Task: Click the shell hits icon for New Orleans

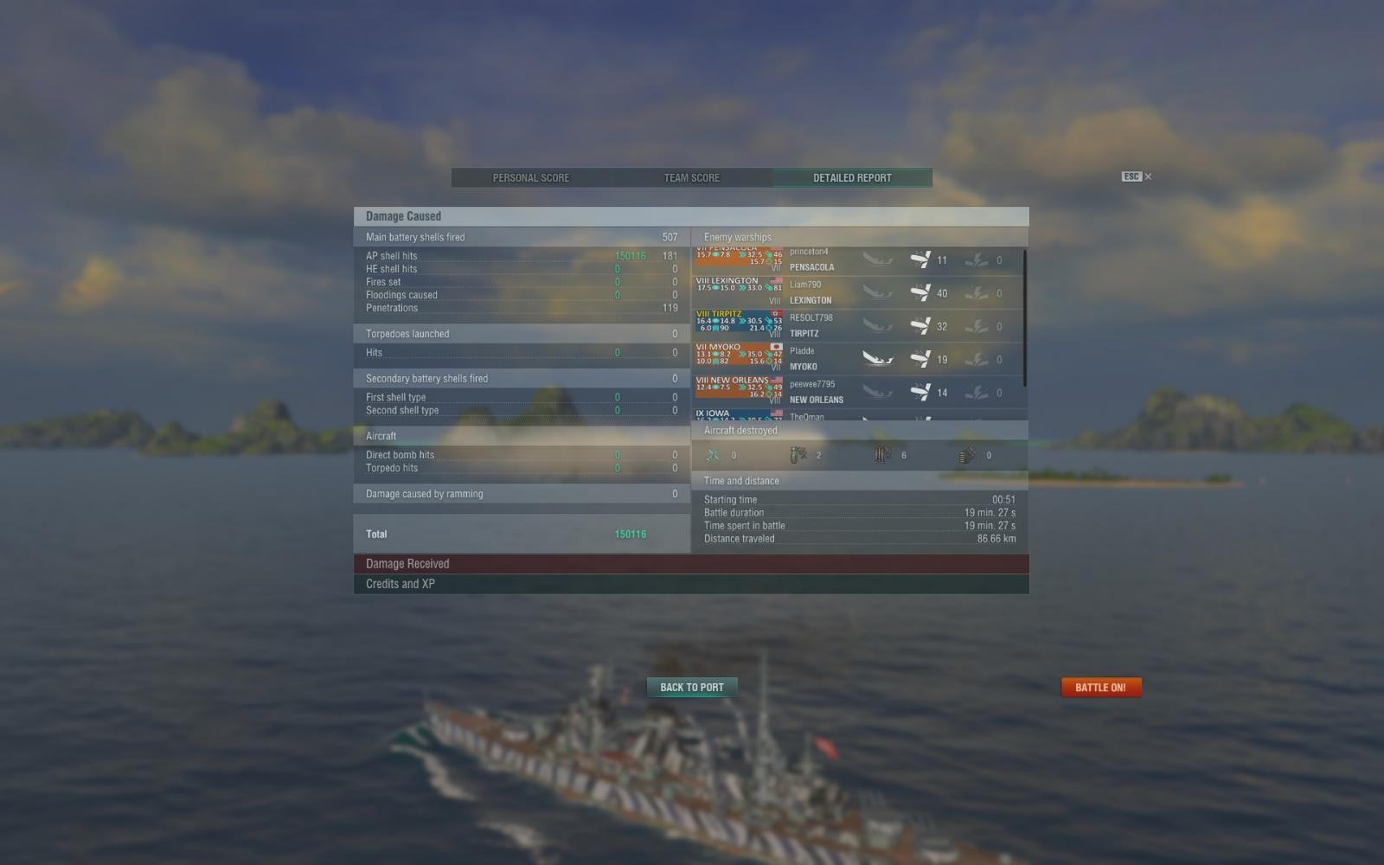Action: [920, 393]
